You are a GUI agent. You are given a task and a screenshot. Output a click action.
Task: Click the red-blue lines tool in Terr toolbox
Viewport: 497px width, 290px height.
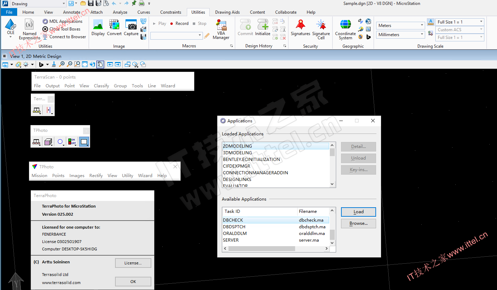click(x=49, y=110)
